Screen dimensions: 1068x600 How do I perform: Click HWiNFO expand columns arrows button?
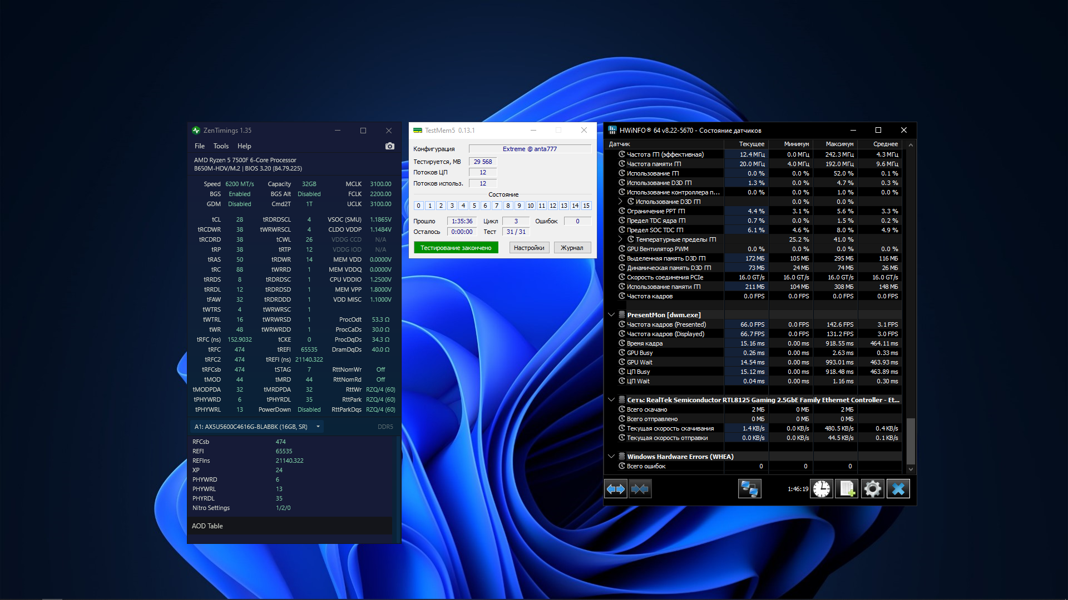616,489
